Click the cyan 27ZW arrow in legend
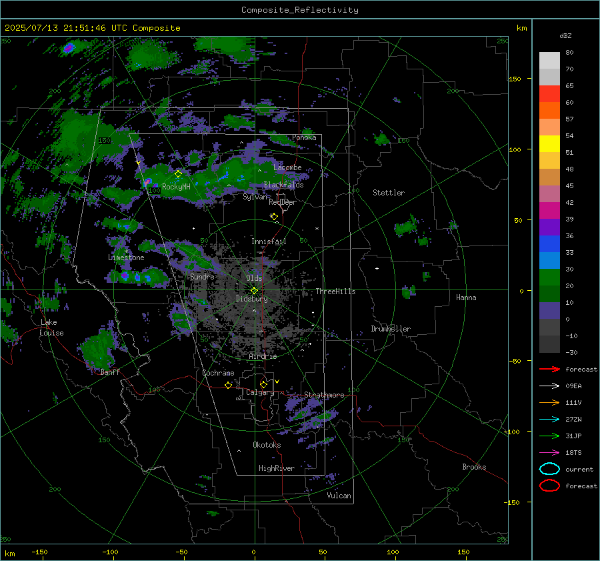 point(549,420)
